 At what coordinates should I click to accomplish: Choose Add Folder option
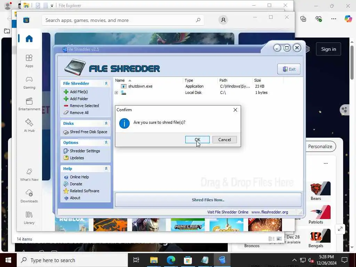click(79, 99)
